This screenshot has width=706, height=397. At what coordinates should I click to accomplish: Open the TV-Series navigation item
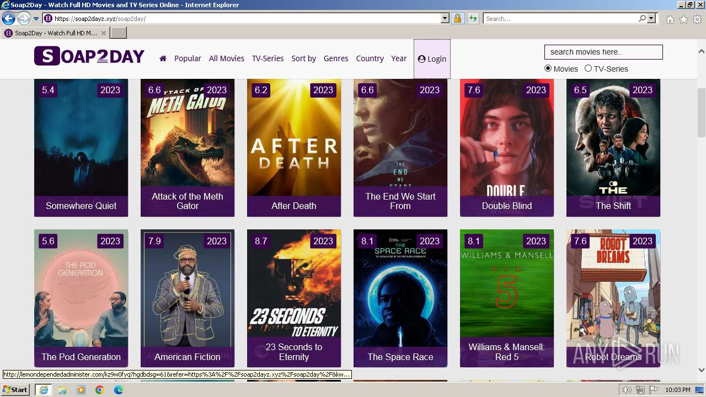coord(268,58)
